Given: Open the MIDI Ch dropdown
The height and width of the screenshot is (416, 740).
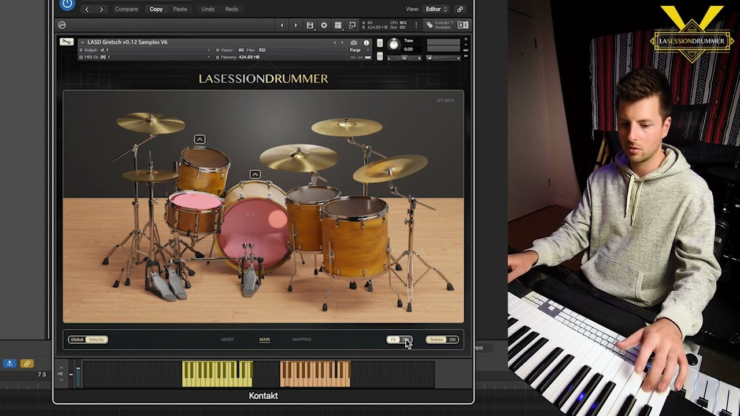Looking at the screenshot, I should 145,57.
